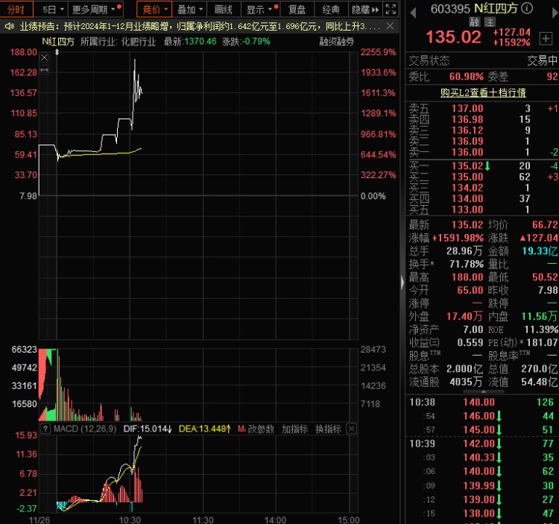Image resolution: width=559 pixels, height=524 pixels.
Task: Select the 画线 drawing tool
Action: pos(224,9)
